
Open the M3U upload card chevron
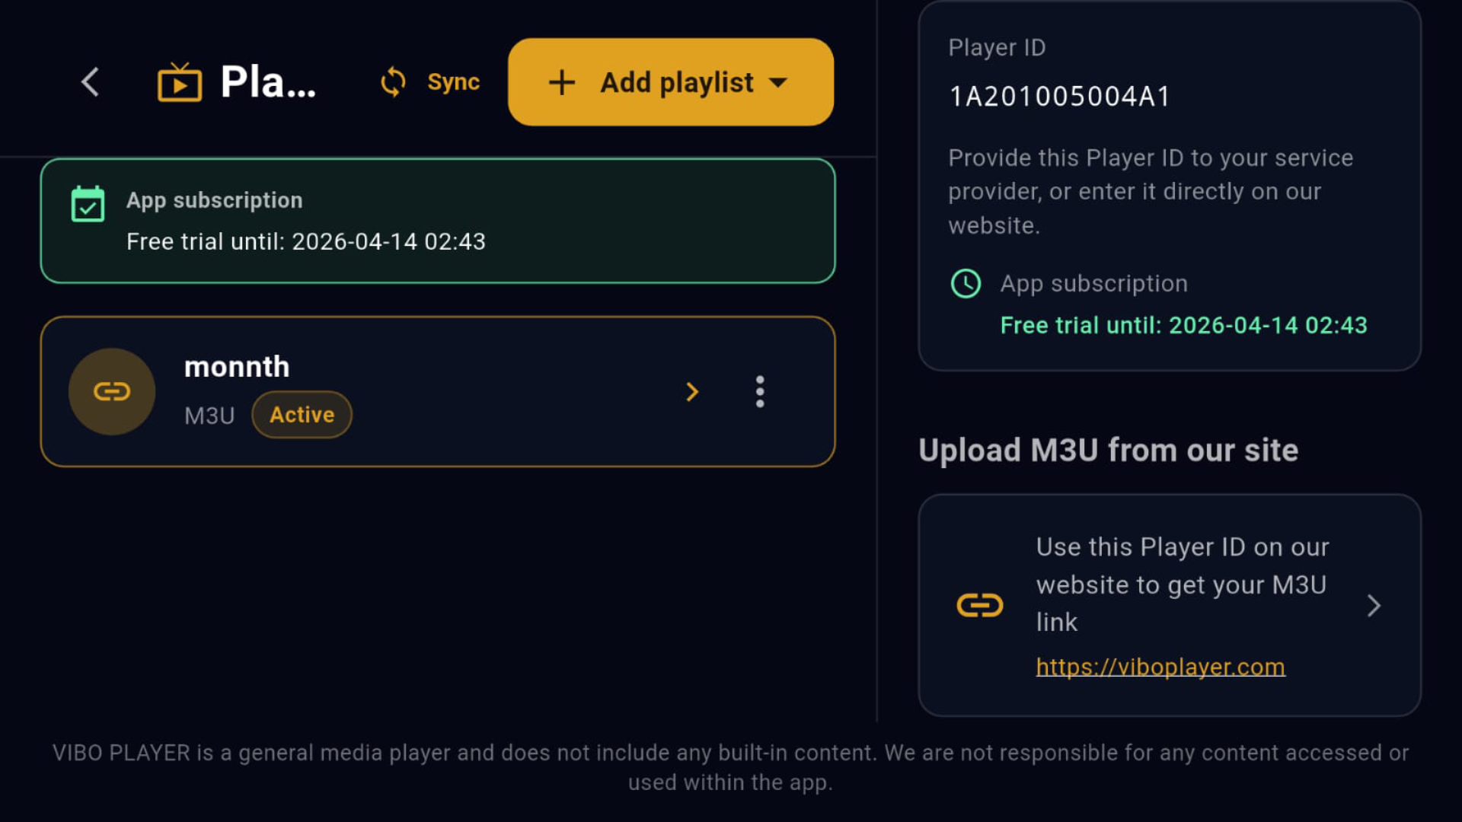tap(1374, 606)
